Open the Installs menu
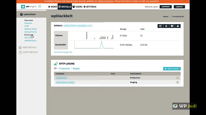Screen dimensions: 206x115 coord(65,7)
